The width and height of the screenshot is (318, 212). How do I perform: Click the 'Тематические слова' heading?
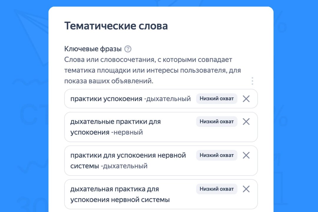tap(116, 26)
